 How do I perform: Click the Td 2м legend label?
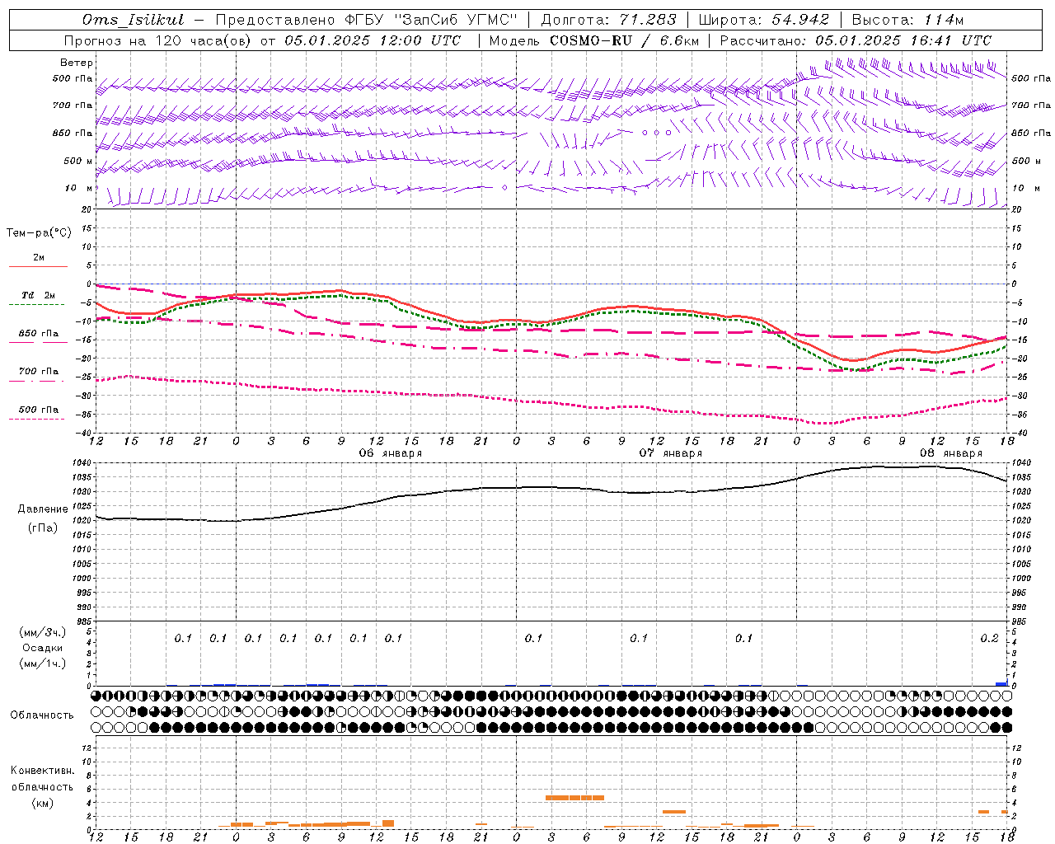pos(38,295)
